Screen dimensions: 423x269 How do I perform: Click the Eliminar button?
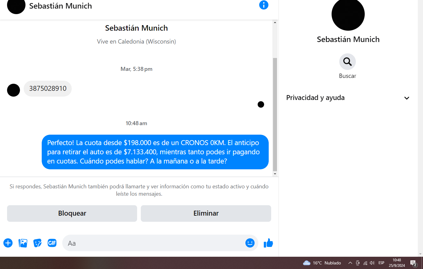click(206, 213)
